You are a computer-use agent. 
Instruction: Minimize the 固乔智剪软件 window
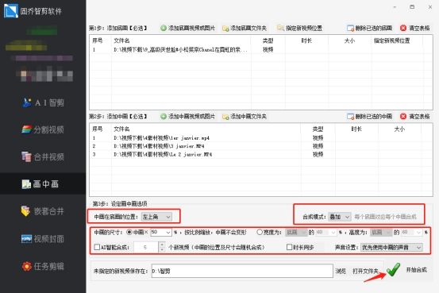[395, 7]
